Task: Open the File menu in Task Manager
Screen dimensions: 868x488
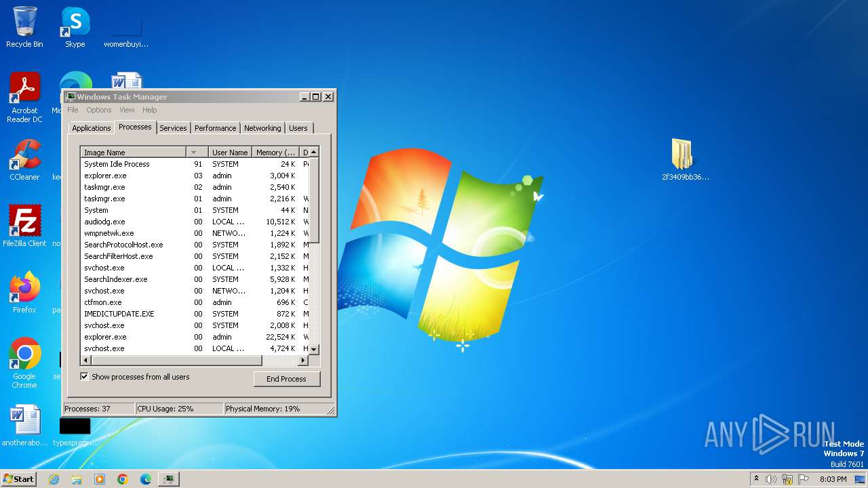Action: pos(73,110)
